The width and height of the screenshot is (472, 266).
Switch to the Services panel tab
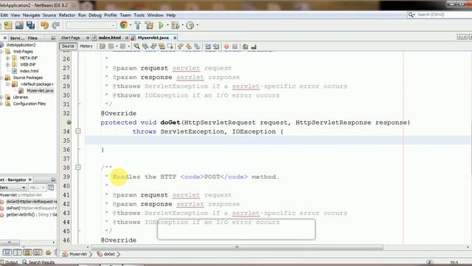tap(16, 38)
